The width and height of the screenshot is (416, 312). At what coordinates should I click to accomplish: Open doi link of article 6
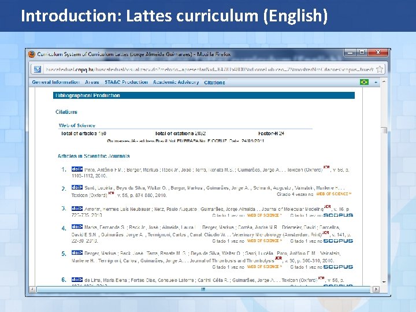tap(77, 280)
